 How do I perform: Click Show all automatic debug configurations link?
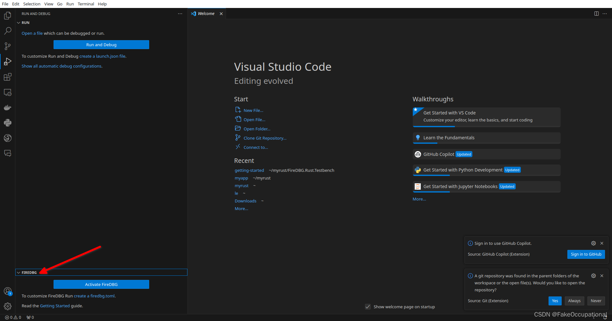(x=62, y=66)
